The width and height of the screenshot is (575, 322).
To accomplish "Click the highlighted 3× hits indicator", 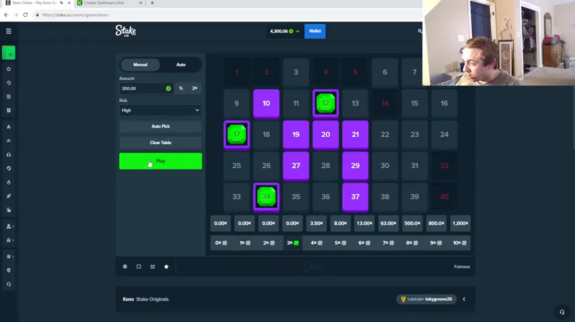I will pos(293,243).
